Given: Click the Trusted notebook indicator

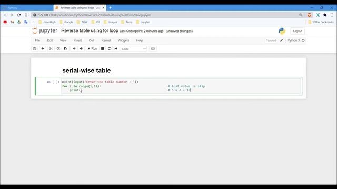Looking at the screenshot, I should [271, 40].
